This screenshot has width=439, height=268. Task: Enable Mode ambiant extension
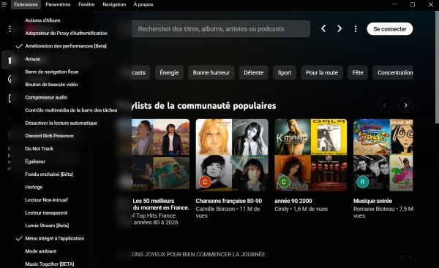coord(40,251)
